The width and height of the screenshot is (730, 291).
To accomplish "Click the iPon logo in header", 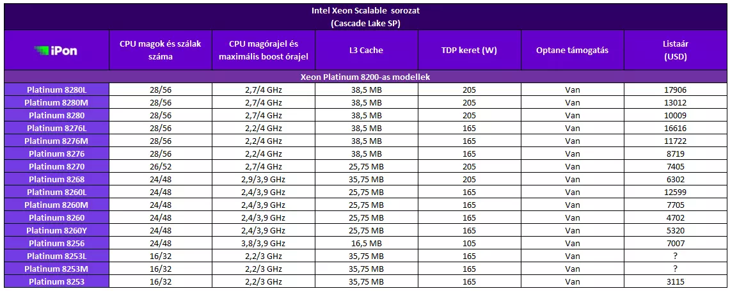I will coord(56,51).
